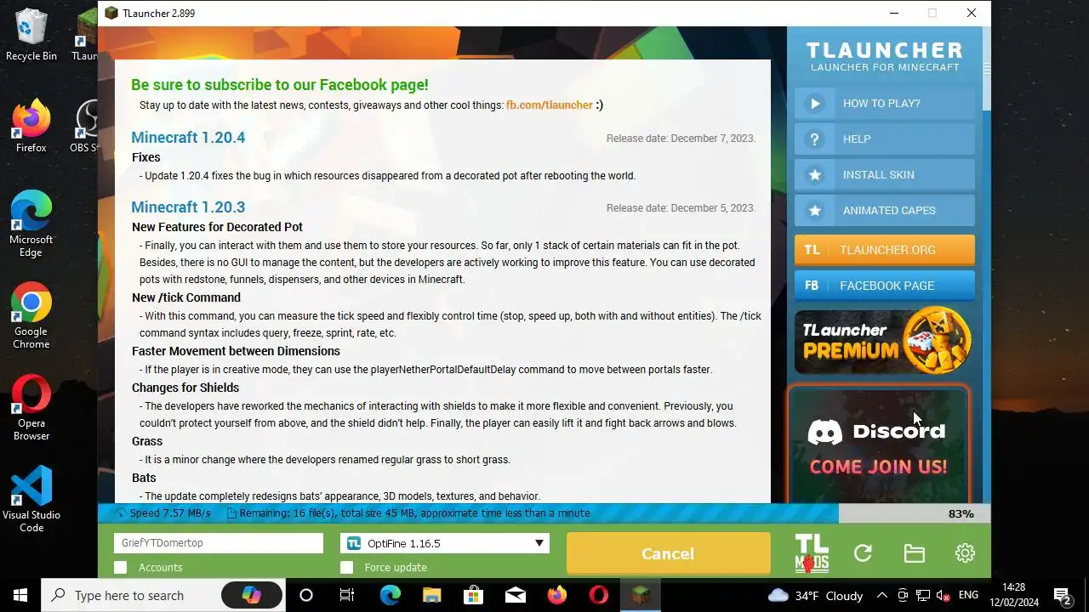Click the TL logo on TLauncher.org button
This screenshot has width=1089, height=612.
pyautogui.click(x=812, y=250)
